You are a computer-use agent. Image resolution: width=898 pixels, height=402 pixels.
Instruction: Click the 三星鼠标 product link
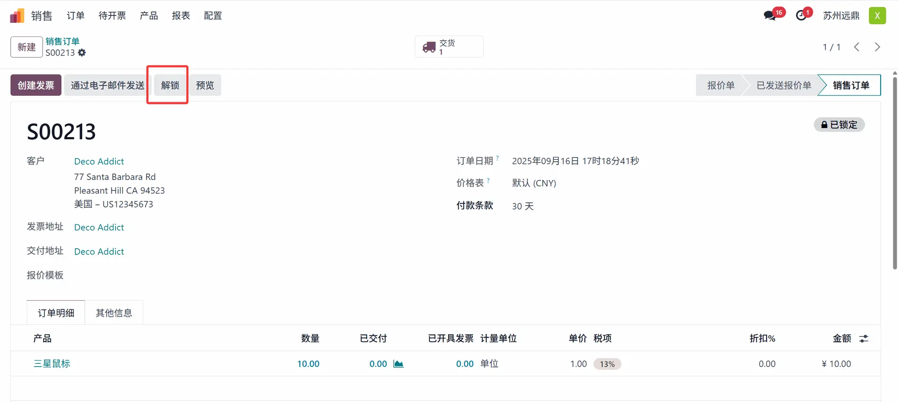(52, 364)
